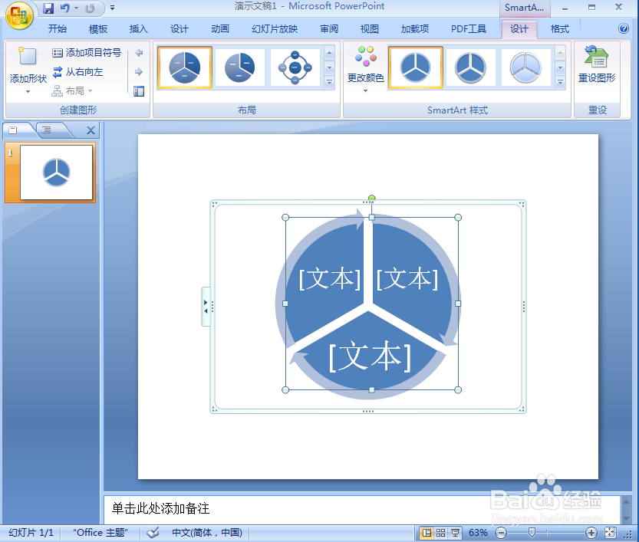Open the 幻灯片放映 tab
This screenshot has width=639, height=542.
click(x=275, y=29)
